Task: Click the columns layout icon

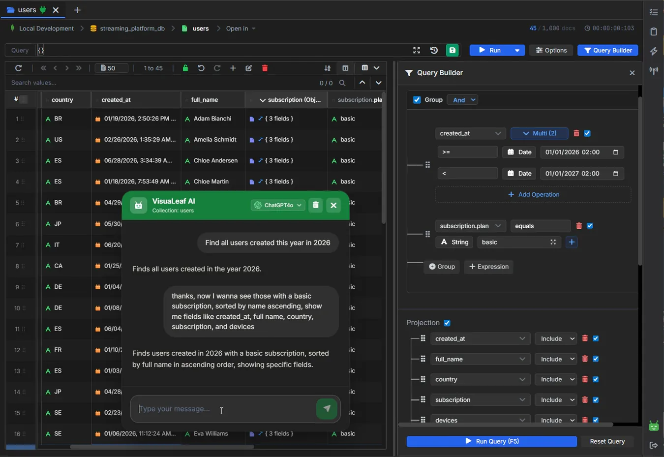Action: pos(345,68)
